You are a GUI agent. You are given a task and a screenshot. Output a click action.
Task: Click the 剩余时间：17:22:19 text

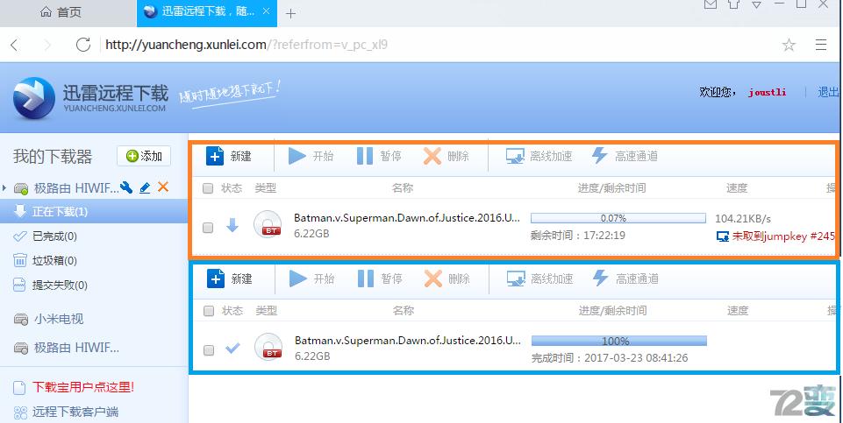point(578,235)
